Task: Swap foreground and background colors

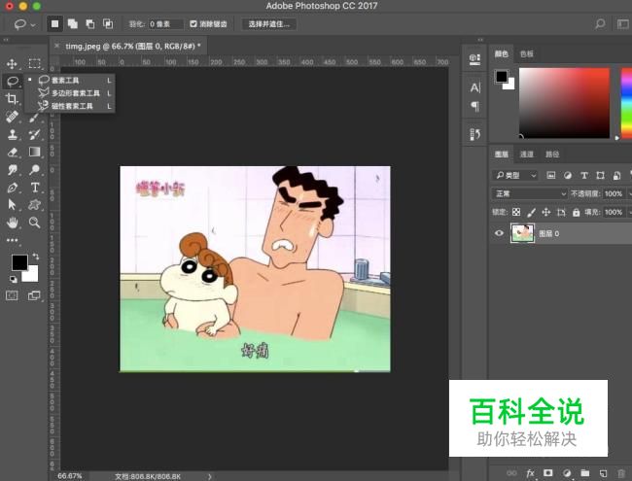Action: [x=35, y=256]
